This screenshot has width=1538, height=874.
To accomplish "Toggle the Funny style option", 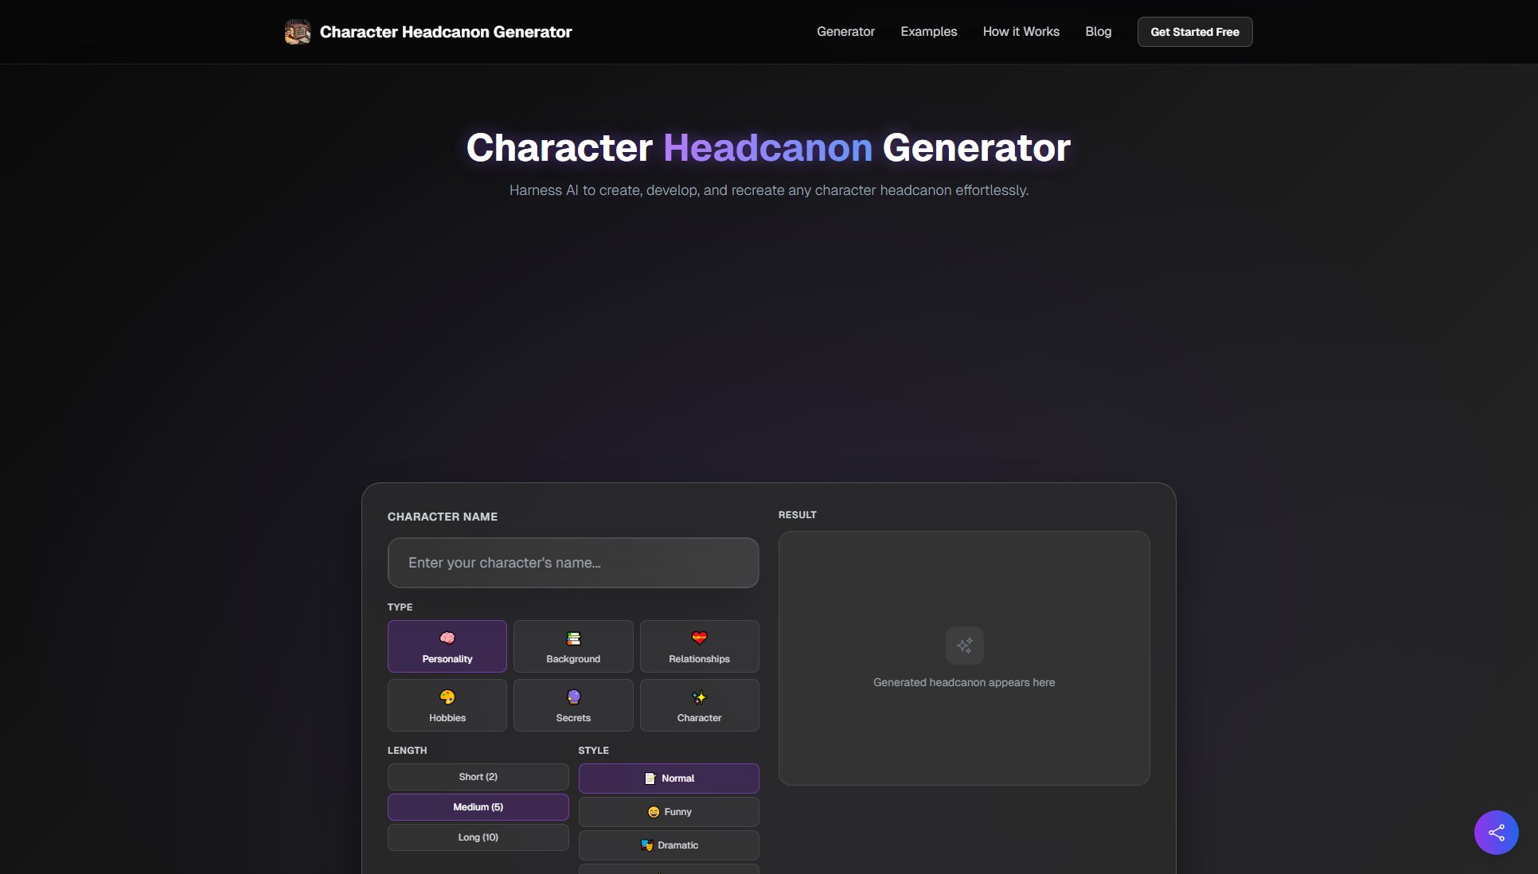I will tap(669, 811).
